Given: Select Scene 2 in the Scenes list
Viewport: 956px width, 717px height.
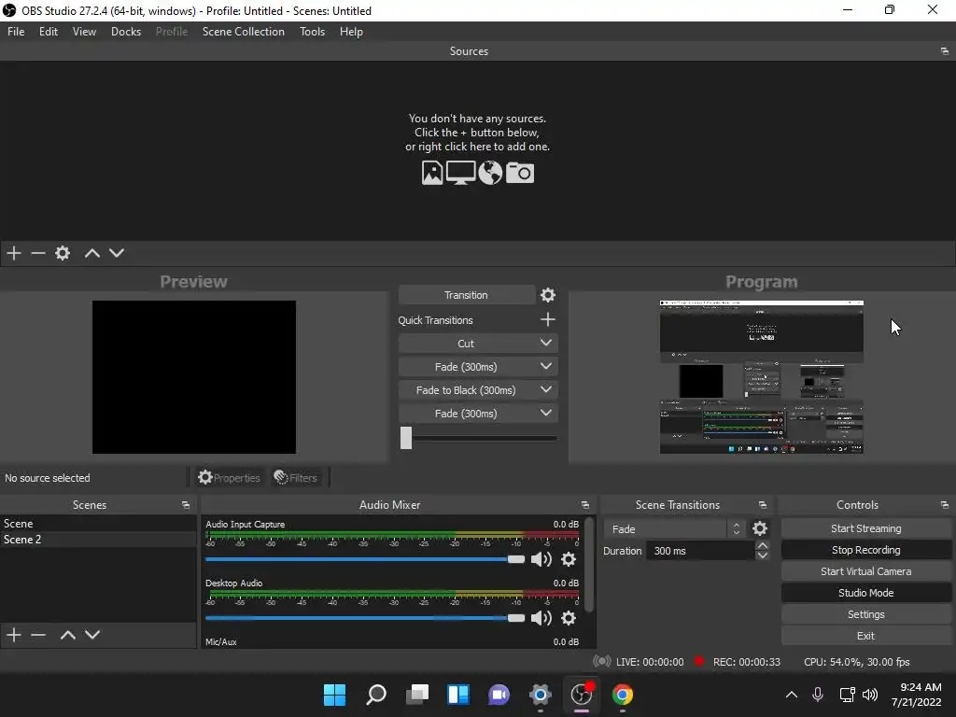Looking at the screenshot, I should click(97, 540).
